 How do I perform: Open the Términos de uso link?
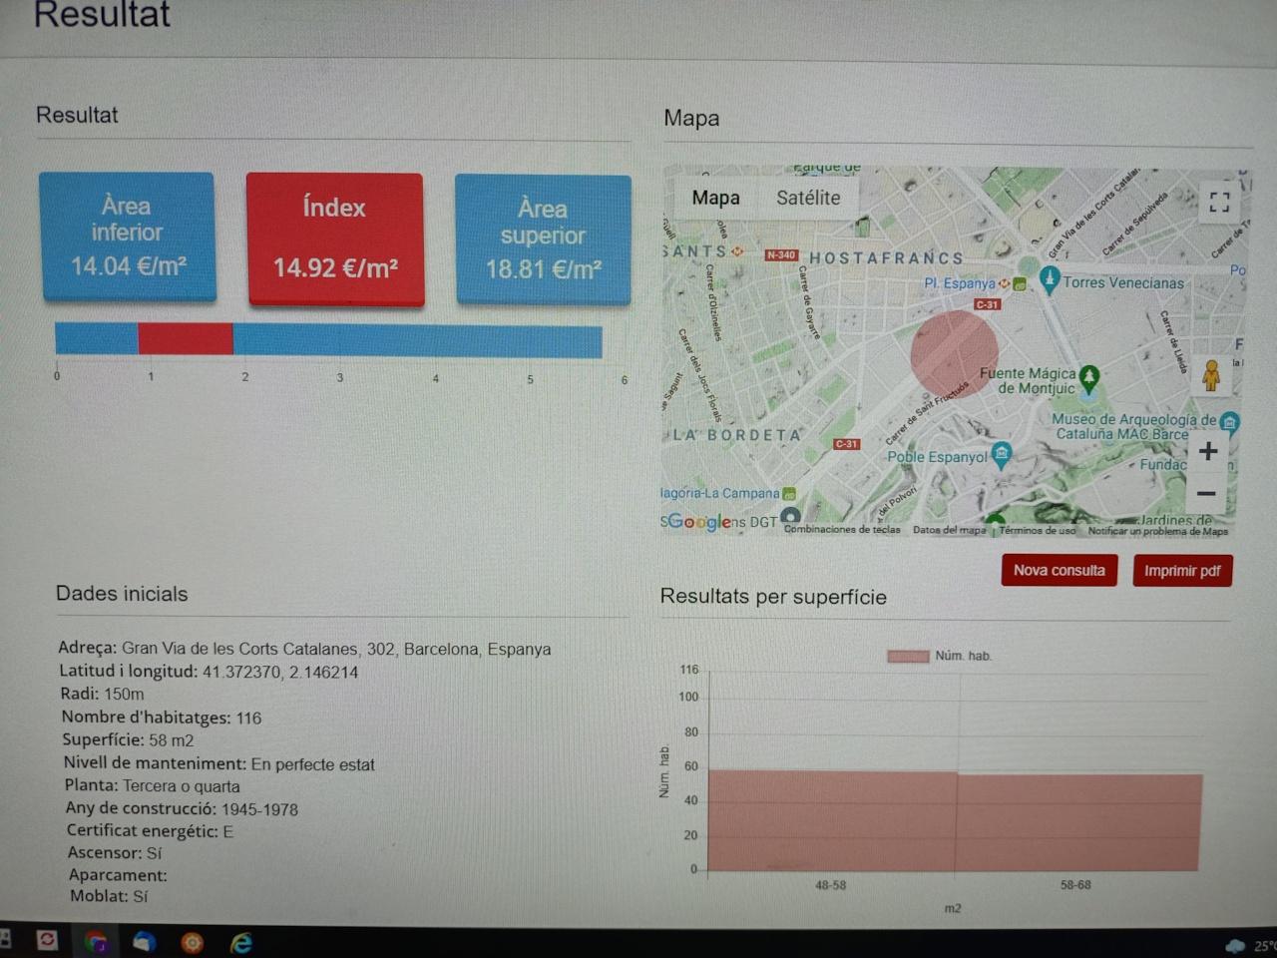tap(1038, 531)
